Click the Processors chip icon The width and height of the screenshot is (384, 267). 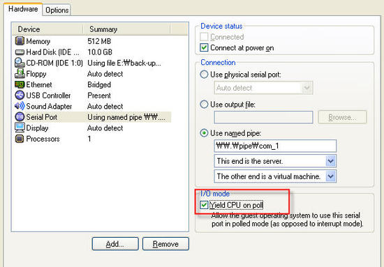[20, 139]
